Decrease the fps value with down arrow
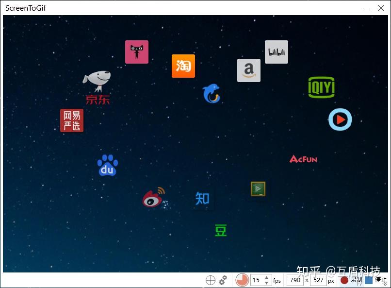This screenshot has width=391, height=288. coord(266,283)
